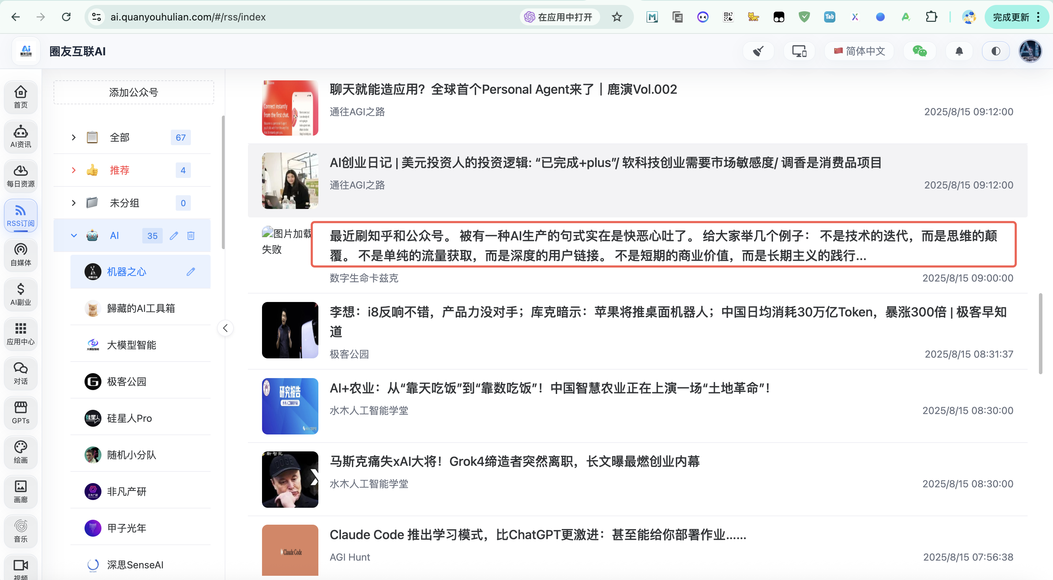Select 极客公园 feed
The image size is (1053, 580).
[x=140, y=382]
